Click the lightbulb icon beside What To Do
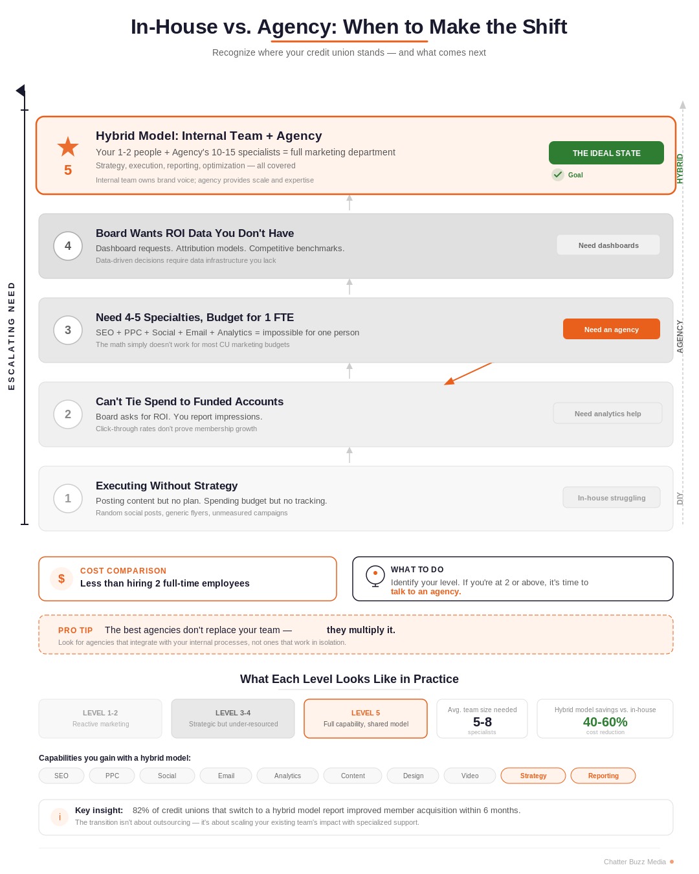699x874 pixels. (x=375, y=576)
